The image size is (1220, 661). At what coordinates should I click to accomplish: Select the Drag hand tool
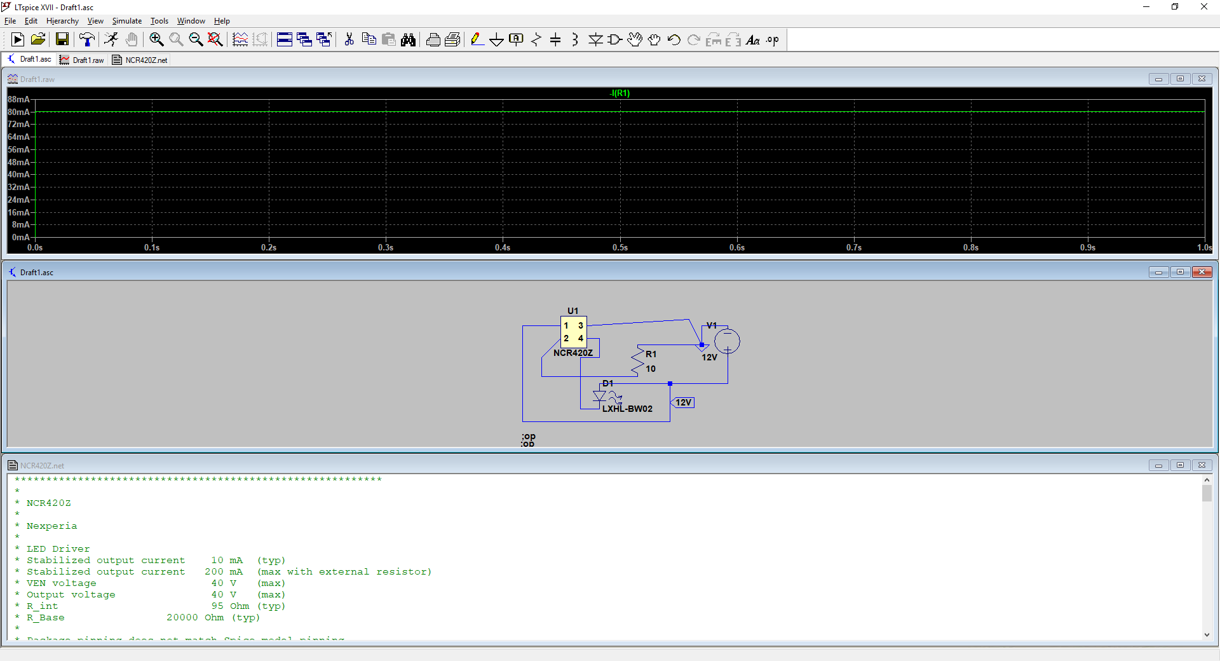point(654,40)
